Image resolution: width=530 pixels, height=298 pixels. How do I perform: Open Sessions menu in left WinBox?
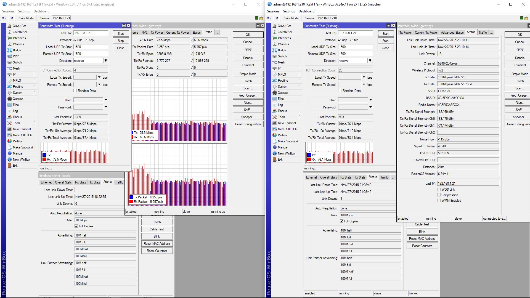[8, 11]
